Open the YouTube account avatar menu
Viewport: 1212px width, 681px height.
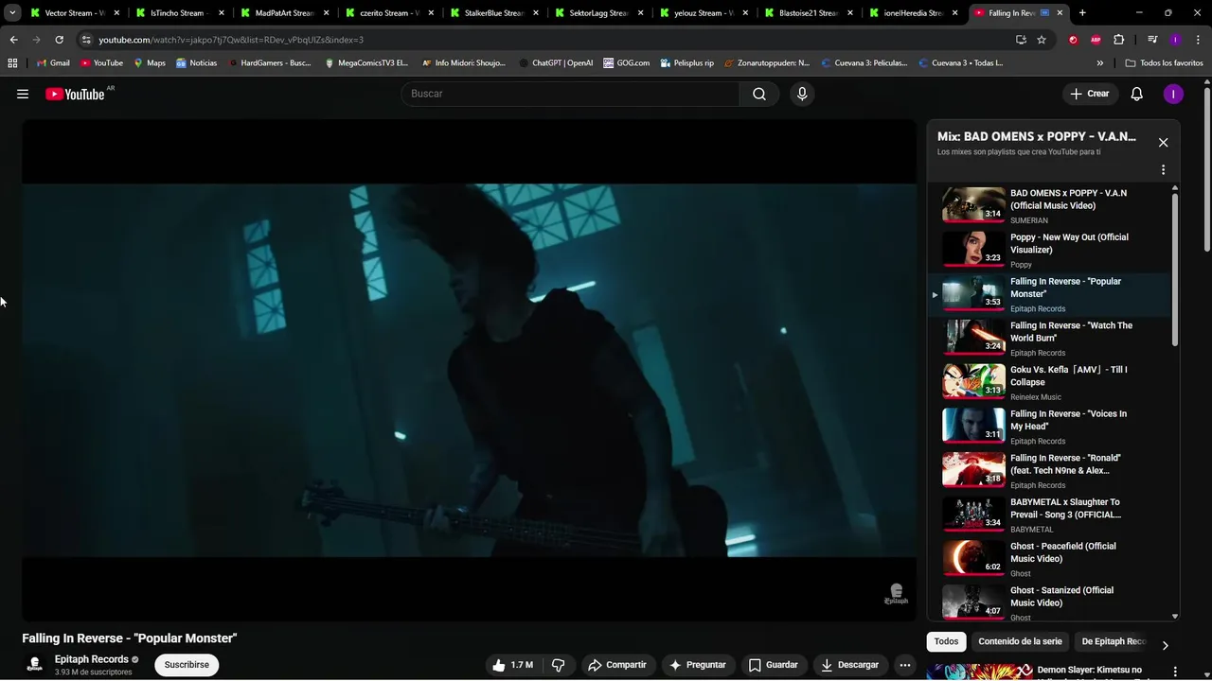[1173, 94]
